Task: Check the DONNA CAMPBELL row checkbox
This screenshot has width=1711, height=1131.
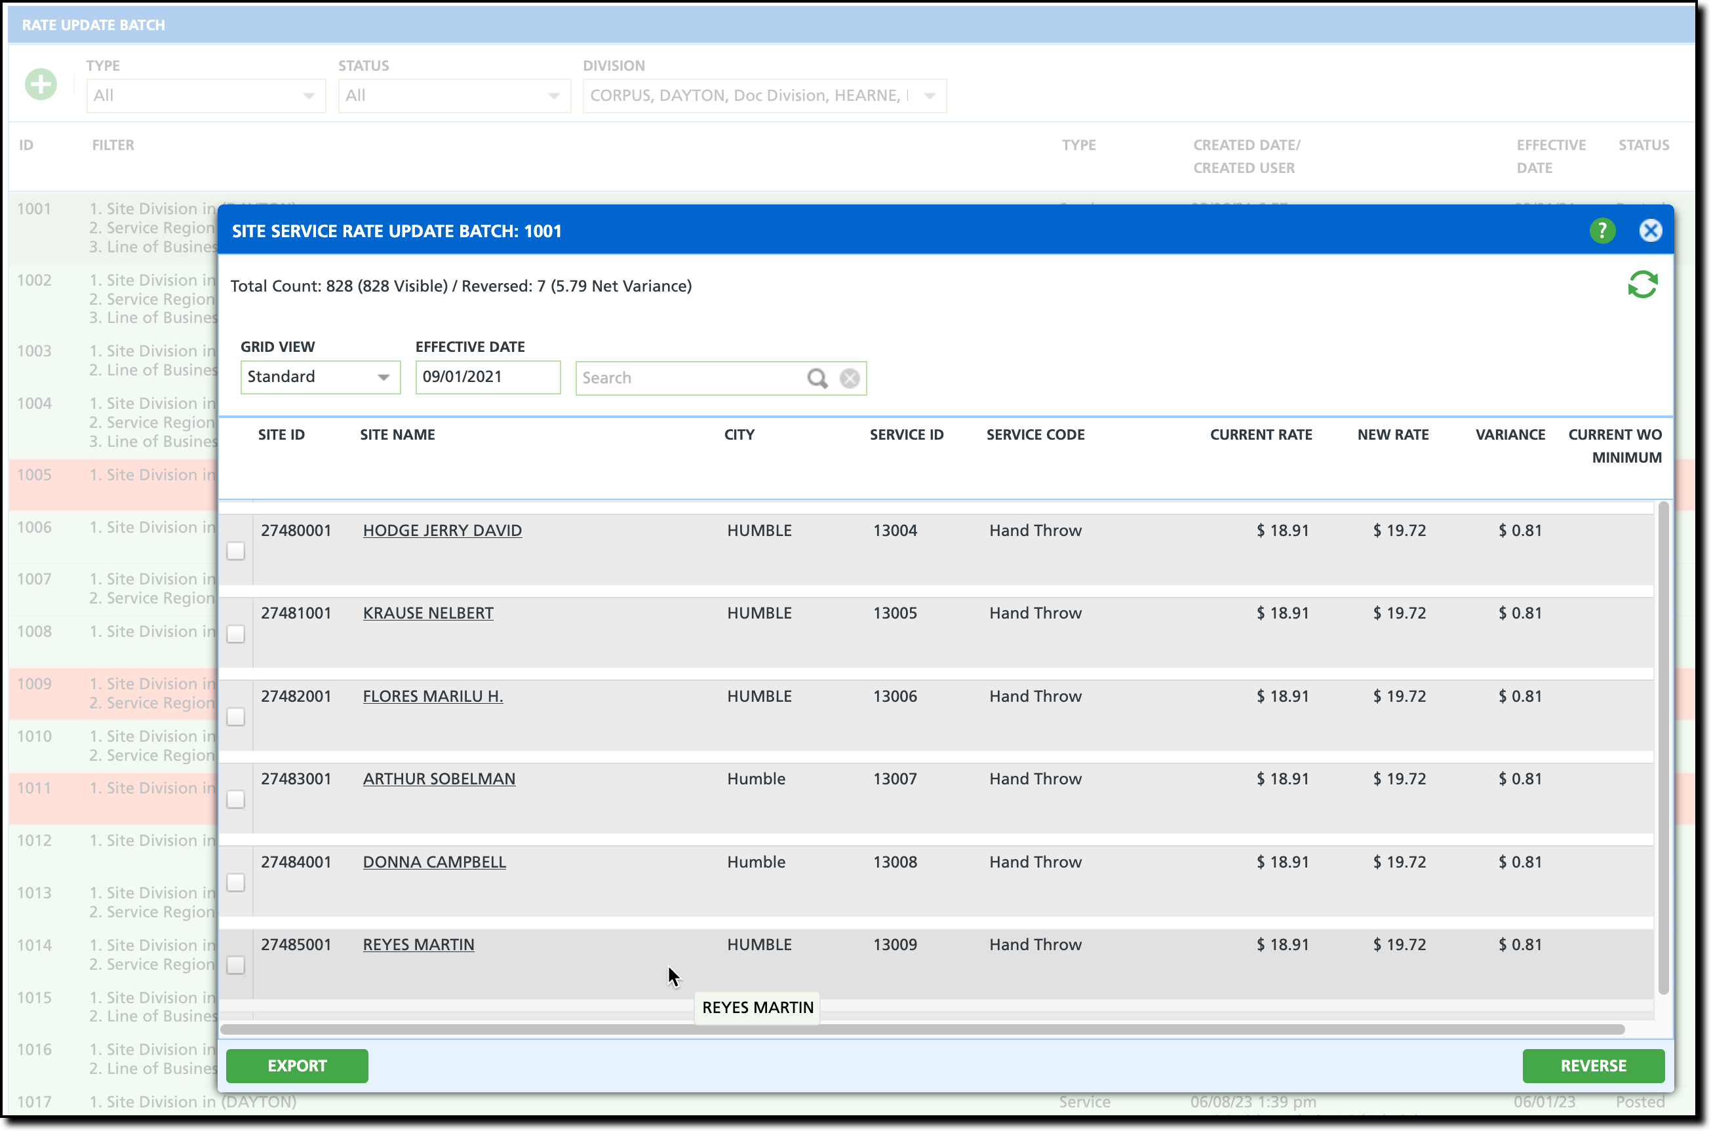Action: pyautogui.click(x=236, y=883)
